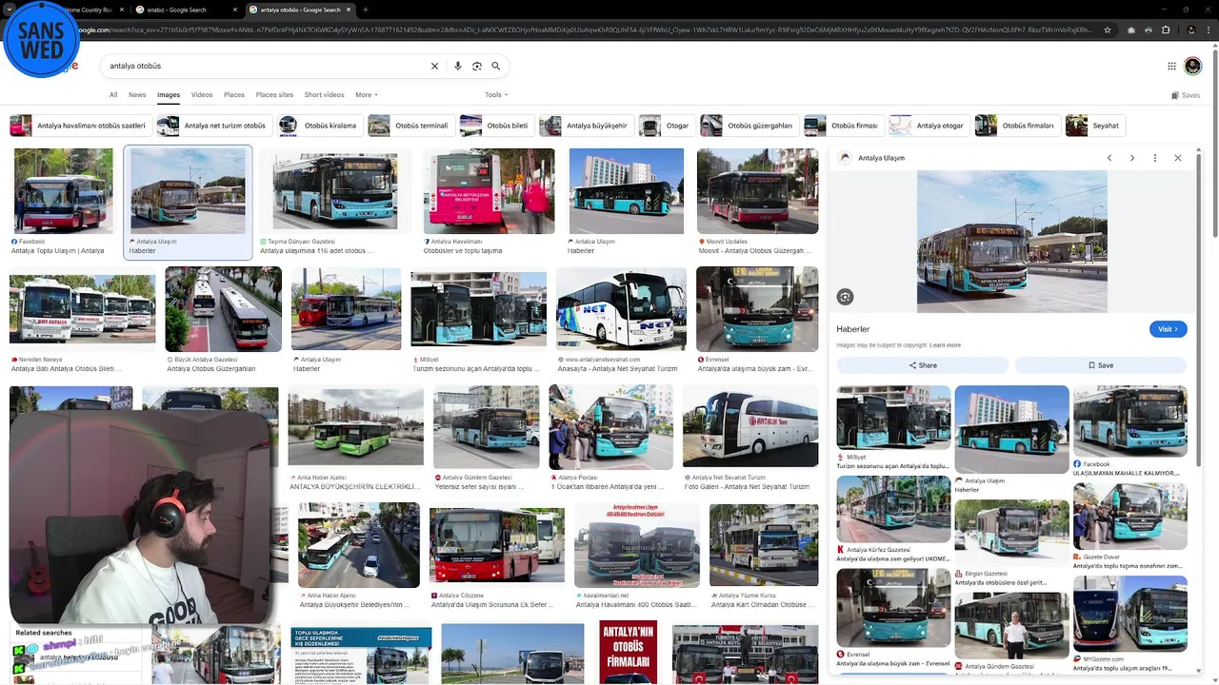Click the Visit button in preview
This screenshot has height=685, width=1219.
[x=1168, y=329]
